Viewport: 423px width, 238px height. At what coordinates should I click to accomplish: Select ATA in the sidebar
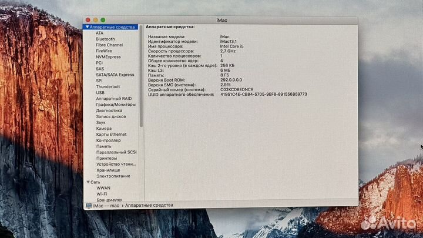[99, 33]
